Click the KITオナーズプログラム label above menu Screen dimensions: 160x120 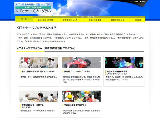pyautogui.click(x=88, y=17)
